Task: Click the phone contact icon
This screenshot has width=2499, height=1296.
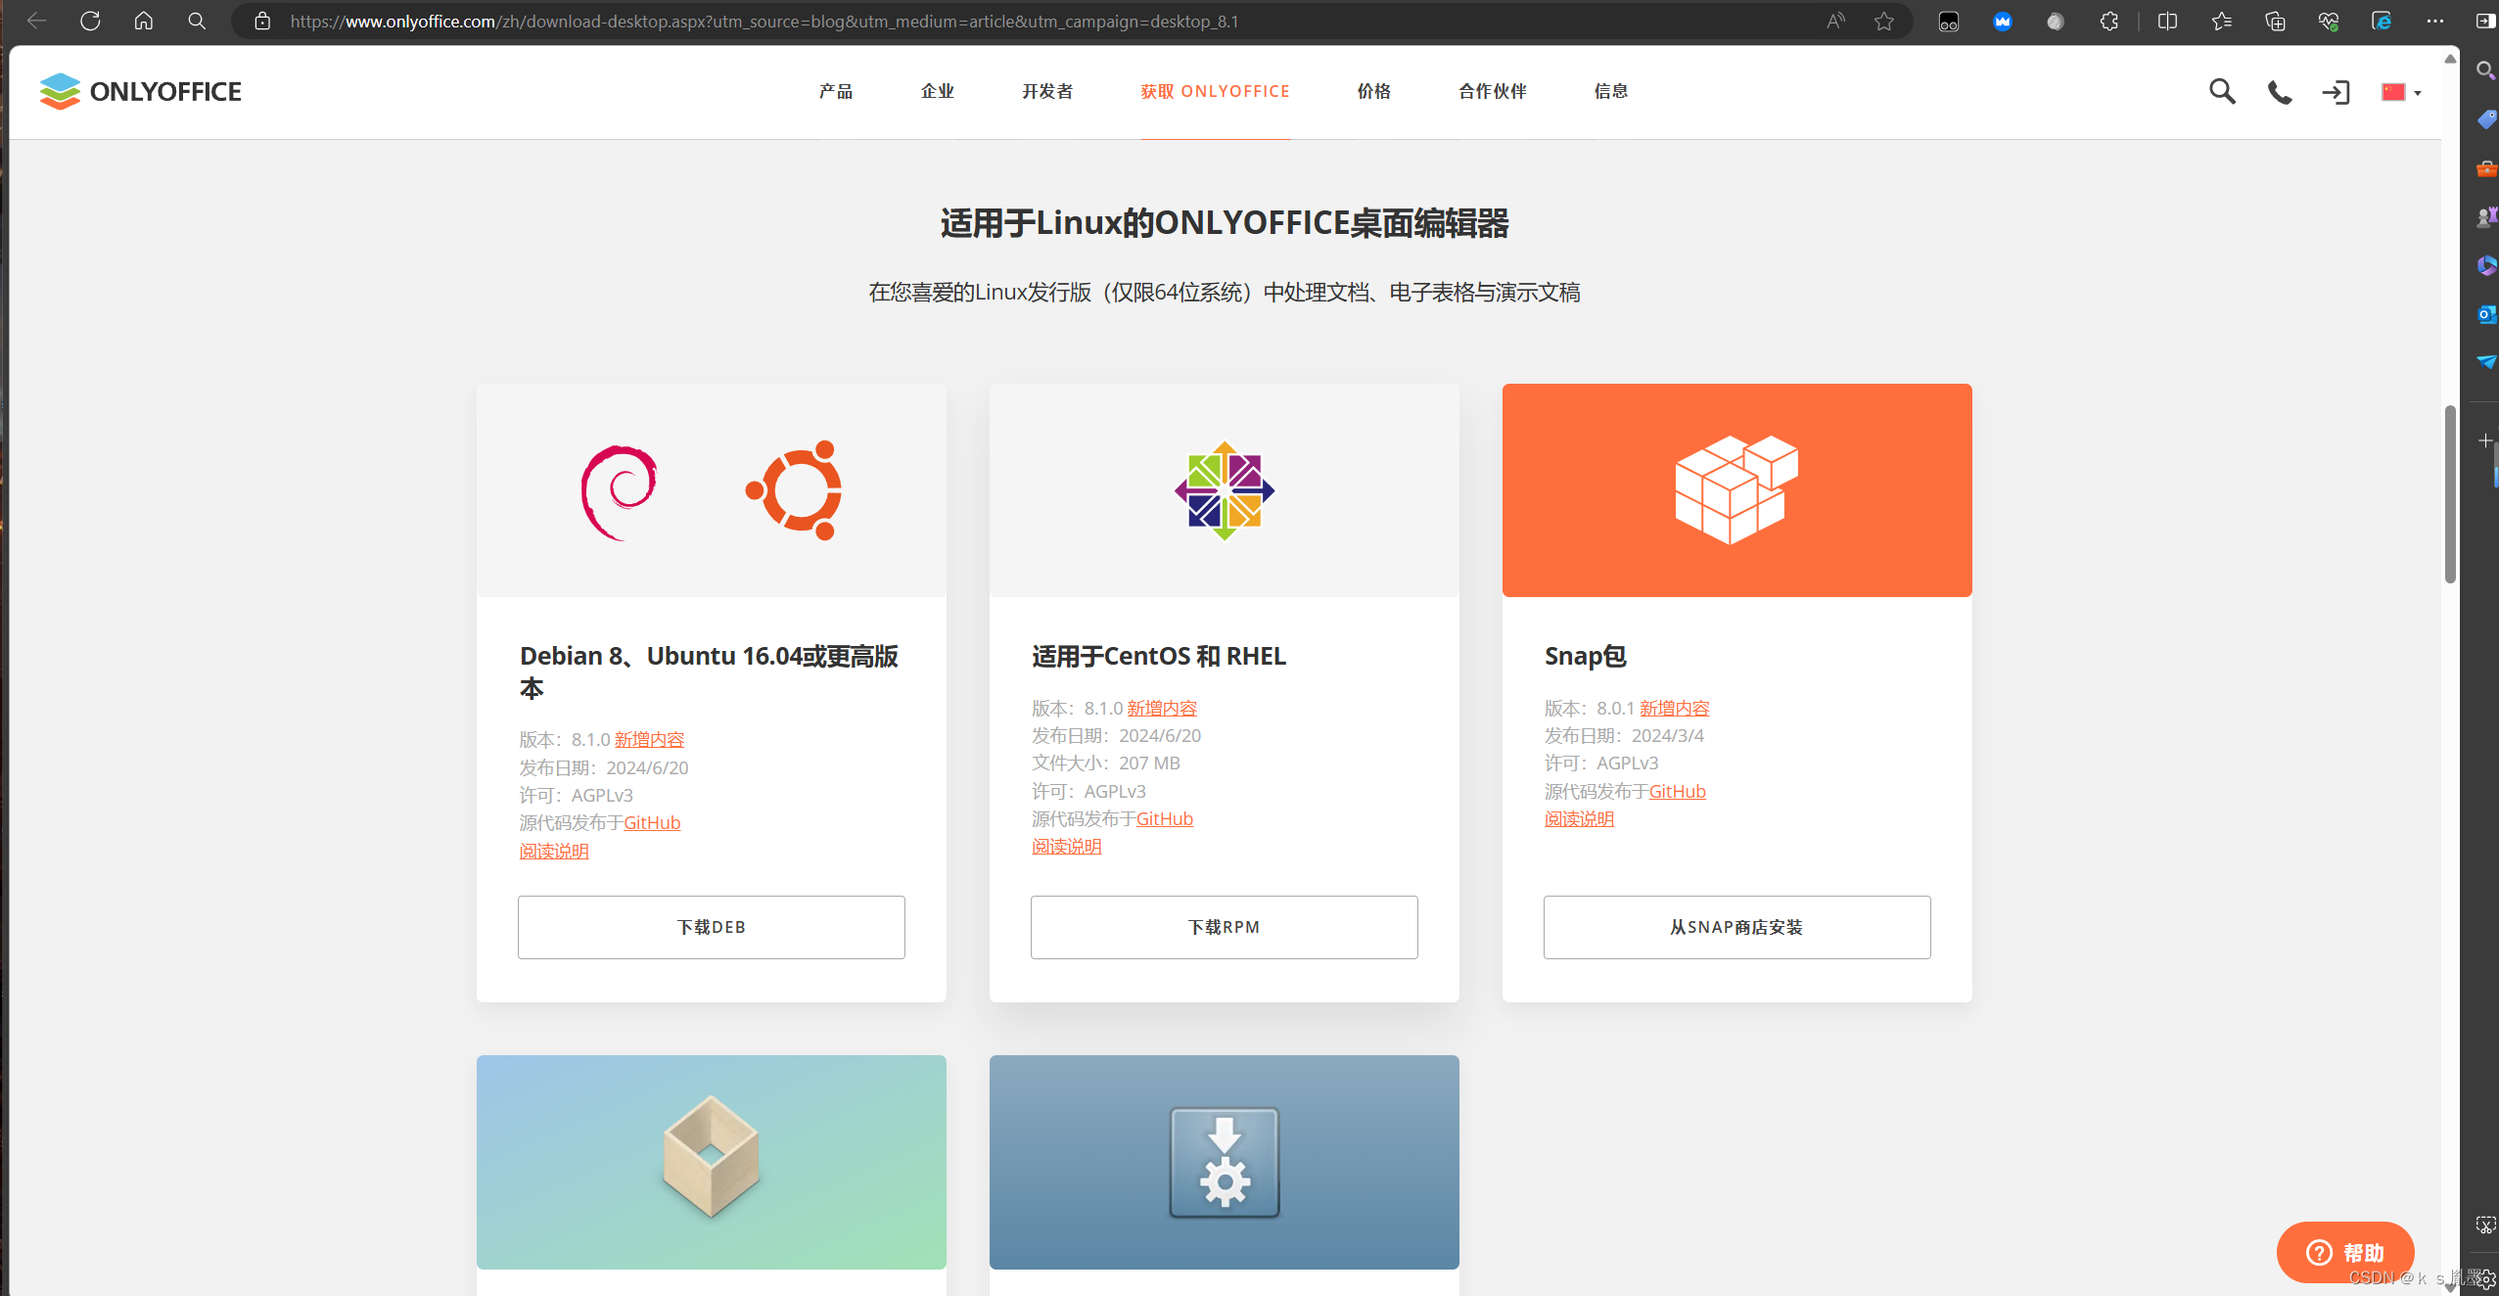Action: point(2279,92)
